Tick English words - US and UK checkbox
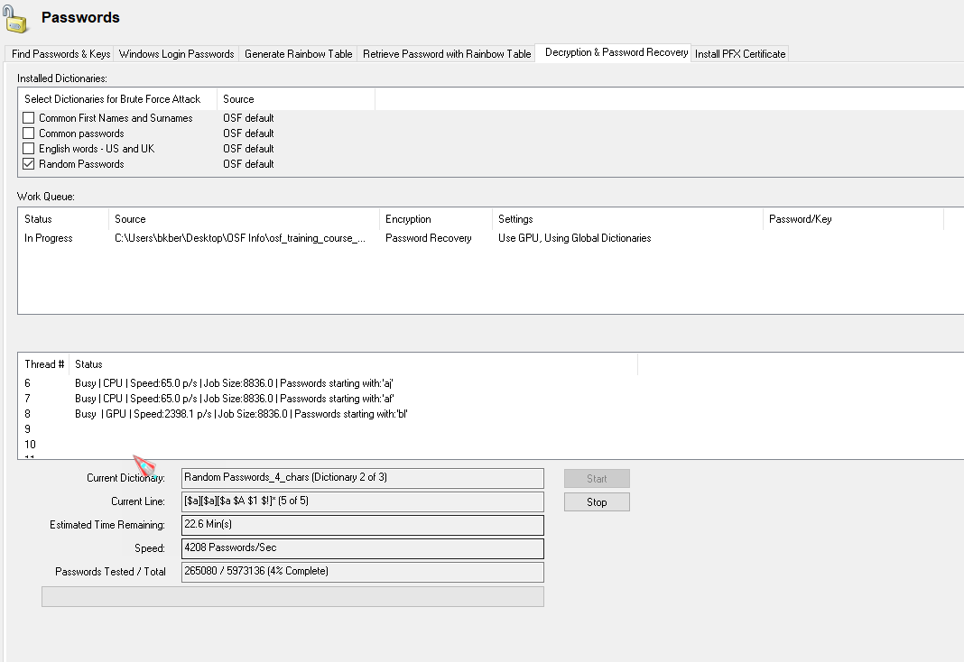This screenshot has width=964, height=662. pos(28,148)
